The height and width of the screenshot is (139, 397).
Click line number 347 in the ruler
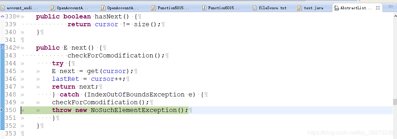11,87
